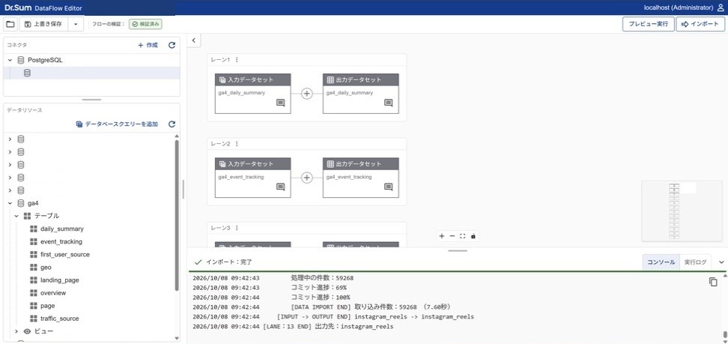Open comment on ga4_daily_summary input node
This screenshot has height=344, width=728.
tap(280, 103)
